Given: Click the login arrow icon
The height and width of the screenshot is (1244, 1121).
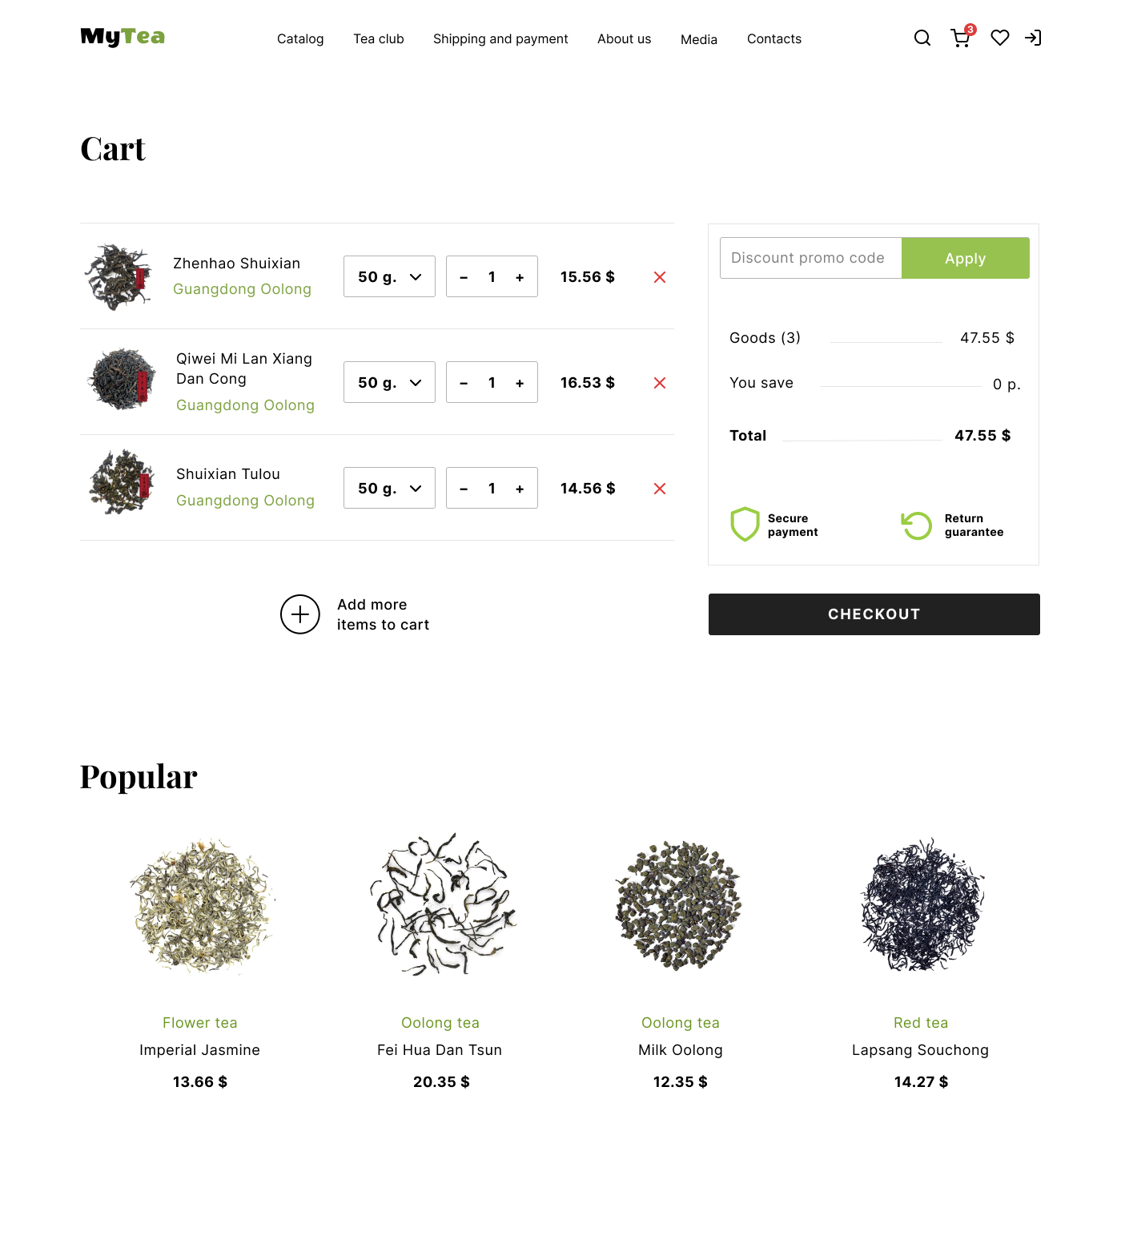Looking at the screenshot, I should [1033, 38].
